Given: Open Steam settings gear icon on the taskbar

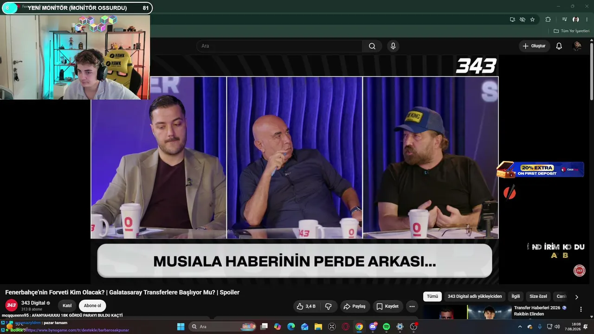Looking at the screenshot, I should (x=400, y=327).
